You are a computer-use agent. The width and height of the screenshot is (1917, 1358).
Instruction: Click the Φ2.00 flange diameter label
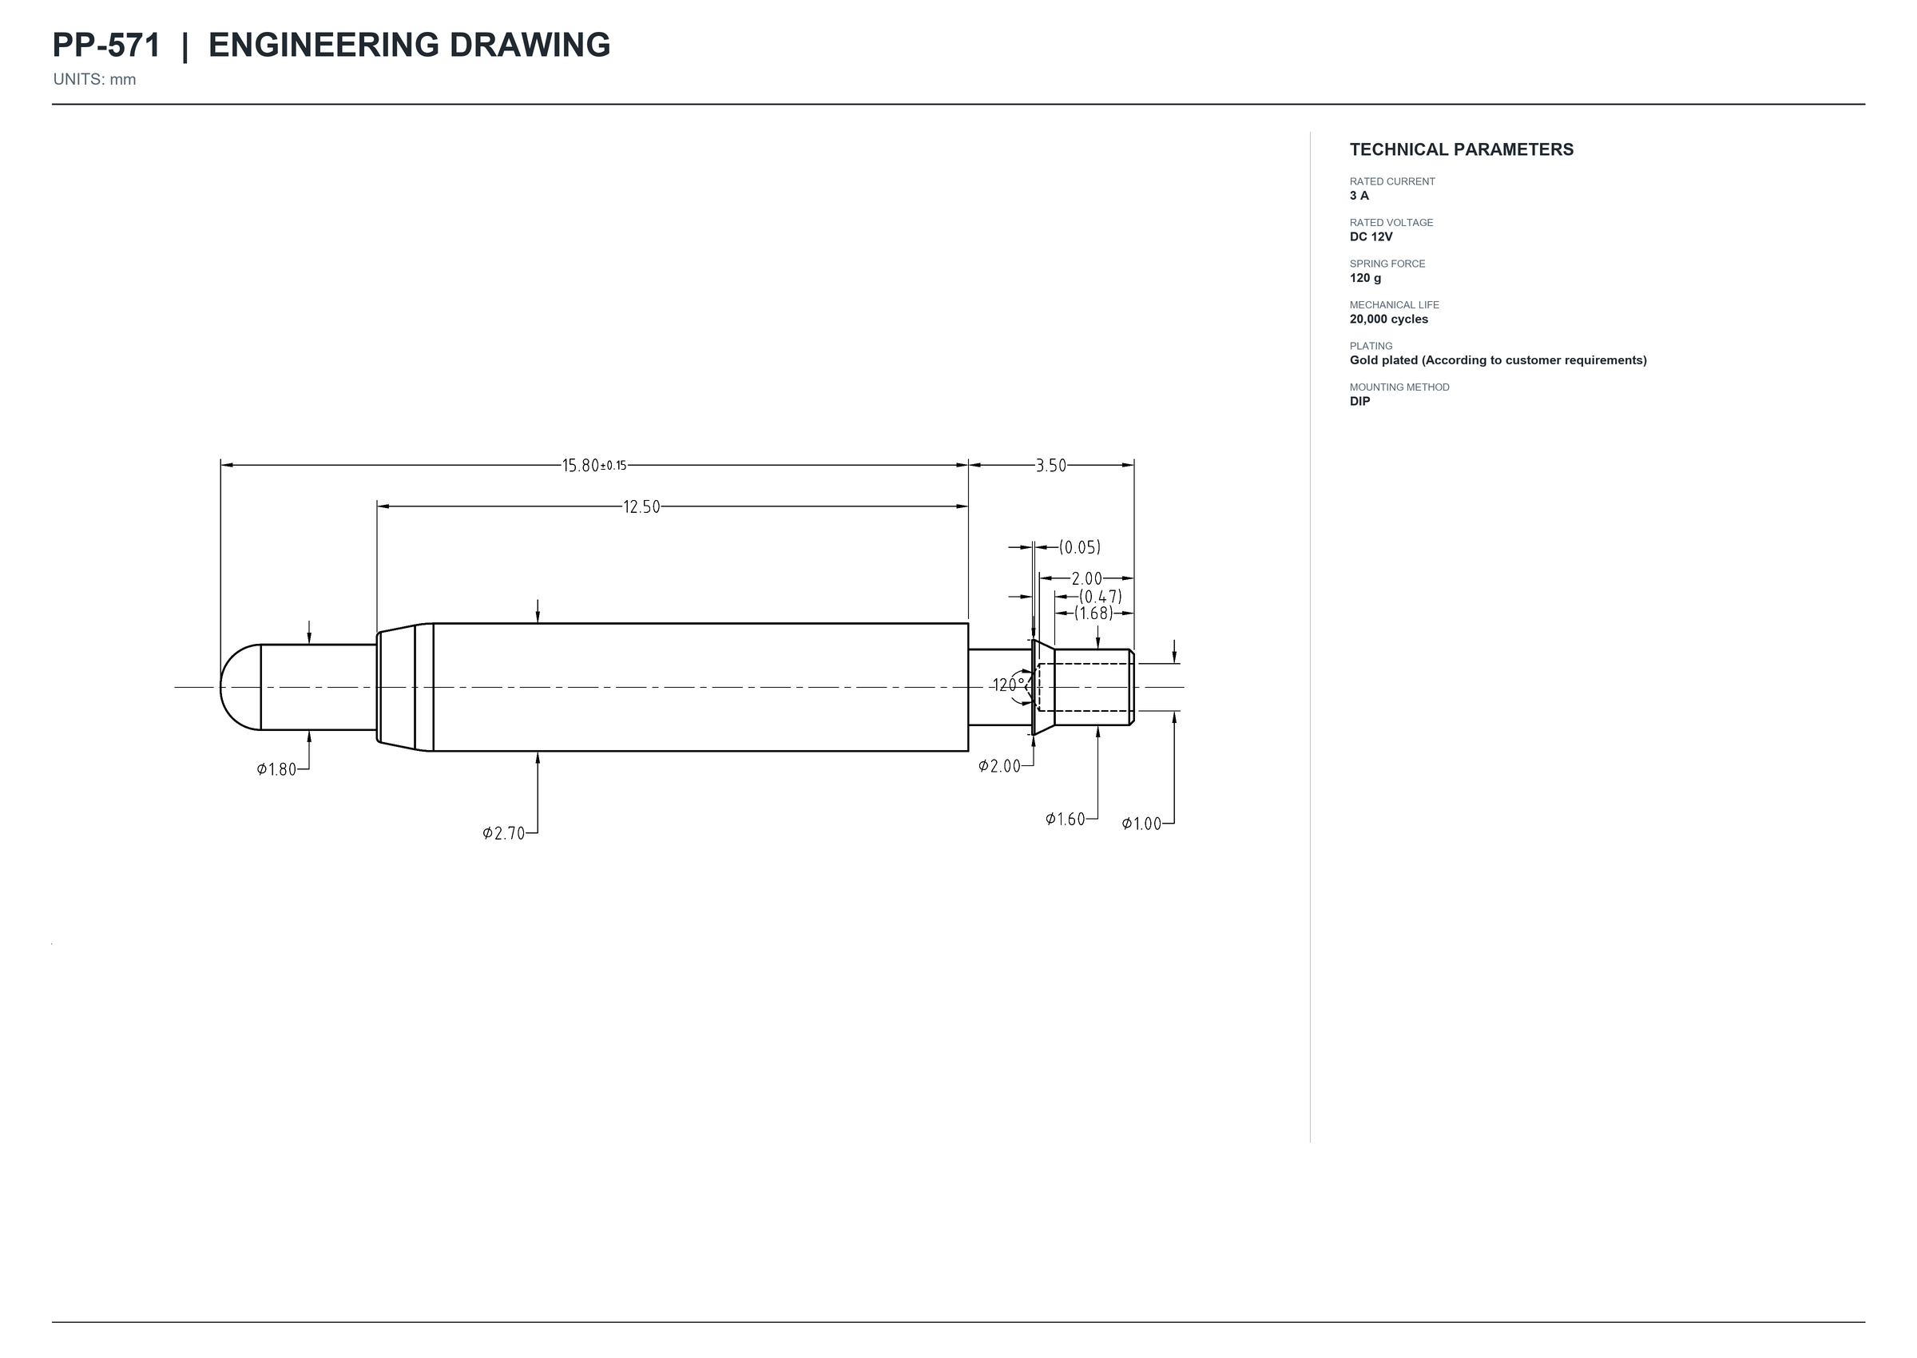coord(1000,767)
